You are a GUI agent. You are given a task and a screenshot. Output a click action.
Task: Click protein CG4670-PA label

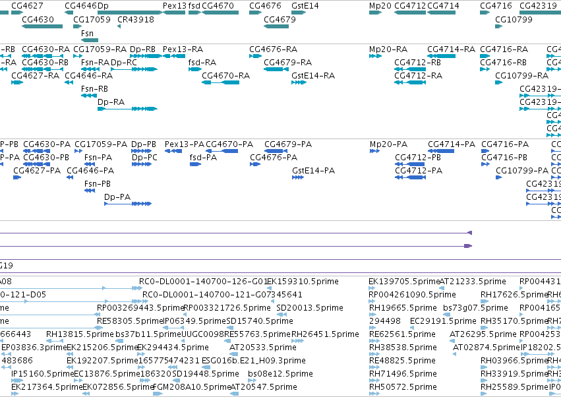tap(229, 144)
